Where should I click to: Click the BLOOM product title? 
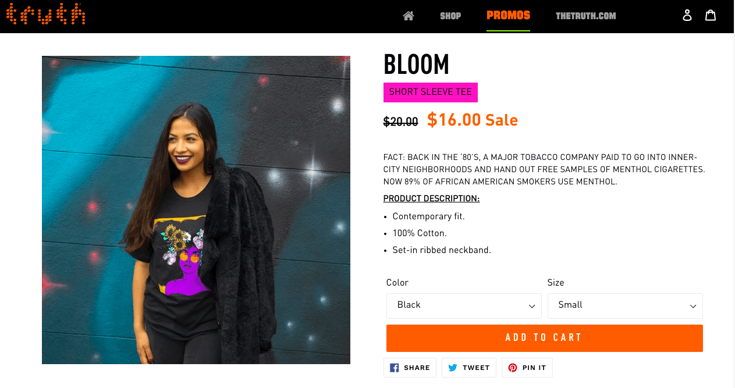[416, 64]
